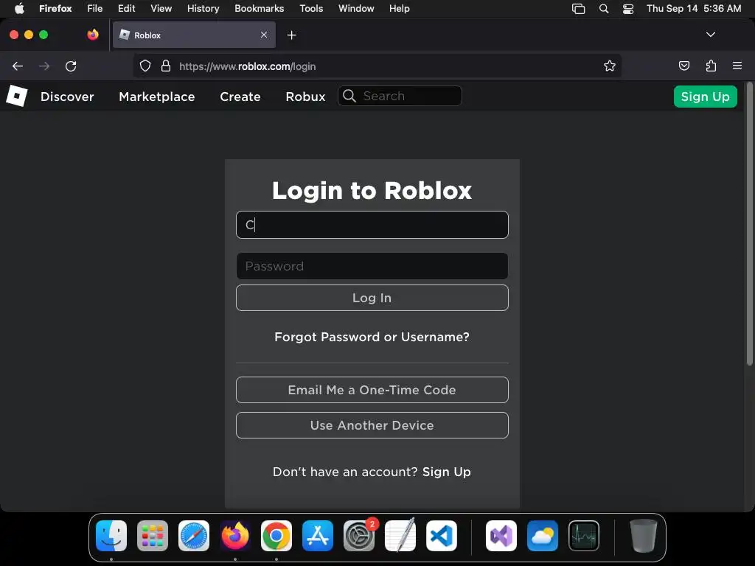755x566 pixels.
Task: Open the Tools menu
Action: click(x=311, y=9)
